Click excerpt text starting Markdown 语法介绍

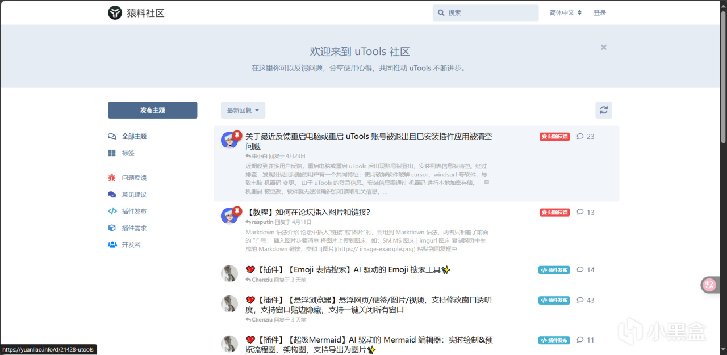[x=367, y=240]
